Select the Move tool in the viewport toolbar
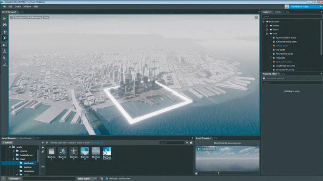 pos(5,32)
